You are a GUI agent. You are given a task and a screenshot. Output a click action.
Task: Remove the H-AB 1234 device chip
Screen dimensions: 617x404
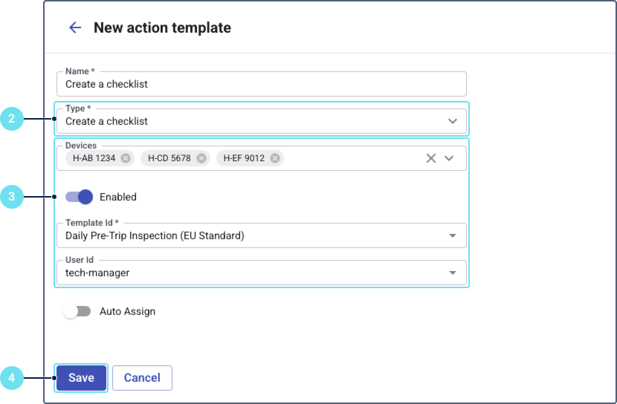(x=126, y=158)
